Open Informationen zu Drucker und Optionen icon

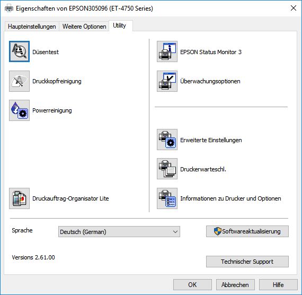pyautogui.click(x=167, y=198)
